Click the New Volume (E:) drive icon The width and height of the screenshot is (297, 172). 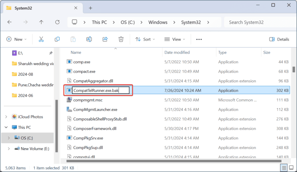(17, 148)
